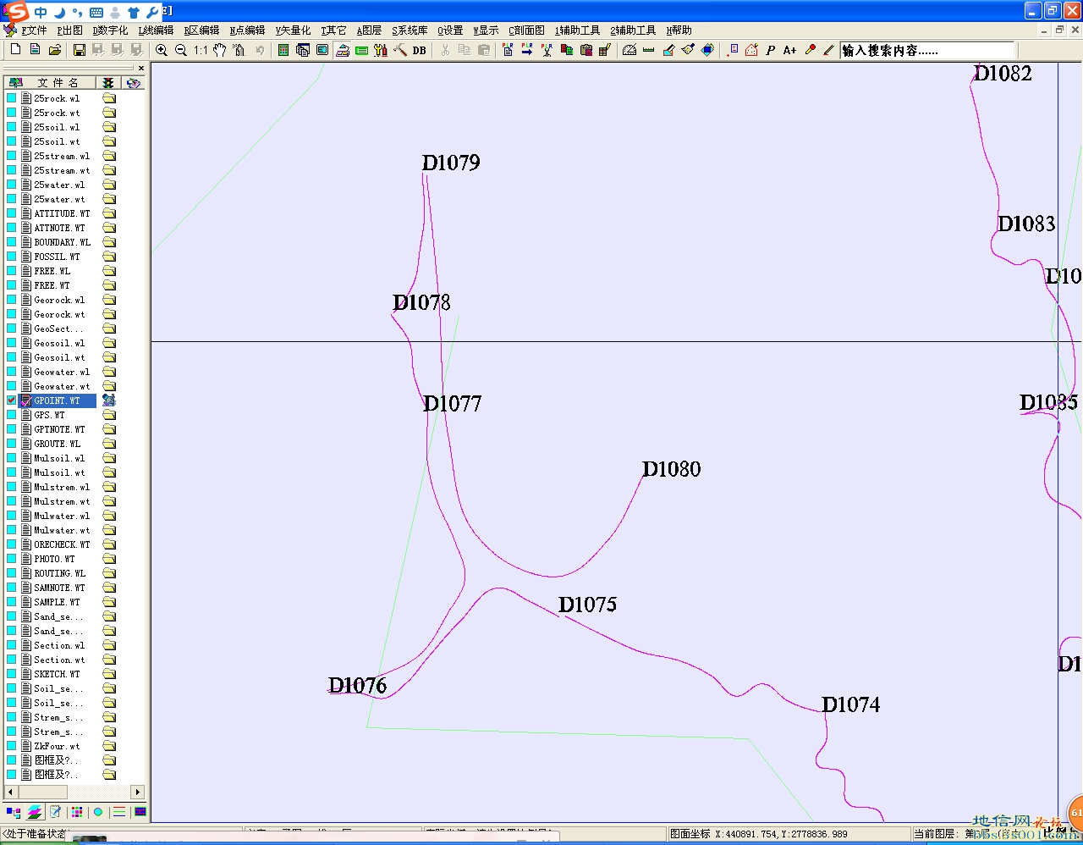Screen dimensions: 1083x845
Task: Click the New file toolbar icon
Action: (x=15, y=50)
